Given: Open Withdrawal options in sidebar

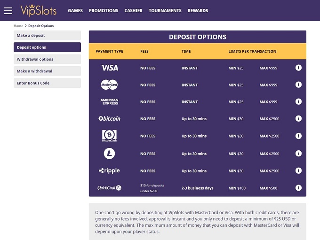Looking at the screenshot, I should (47, 60).
